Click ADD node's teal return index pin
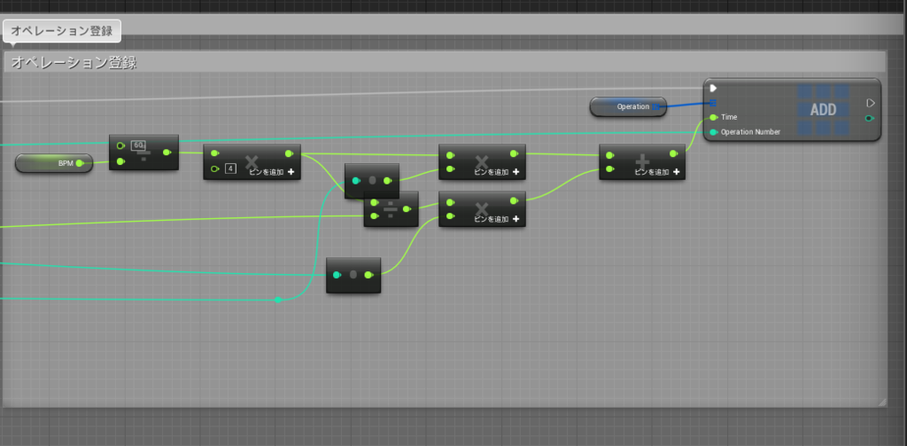 coord(870,118)
